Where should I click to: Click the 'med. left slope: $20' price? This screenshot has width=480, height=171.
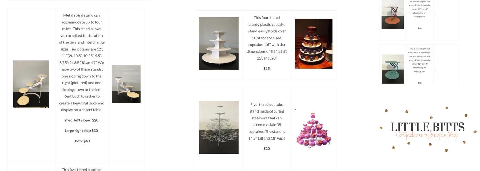coord(82,120)
